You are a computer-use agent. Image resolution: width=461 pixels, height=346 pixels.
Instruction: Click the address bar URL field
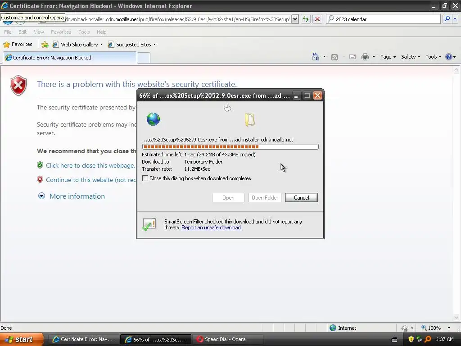point(176,19)
